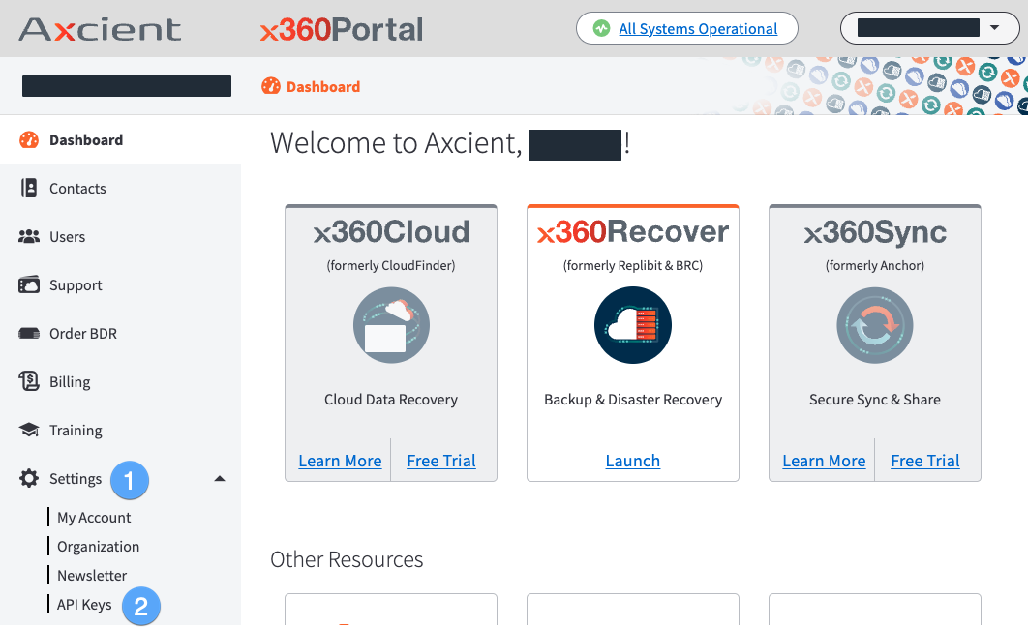Click the Order BDR device icon

coord(29,333)
